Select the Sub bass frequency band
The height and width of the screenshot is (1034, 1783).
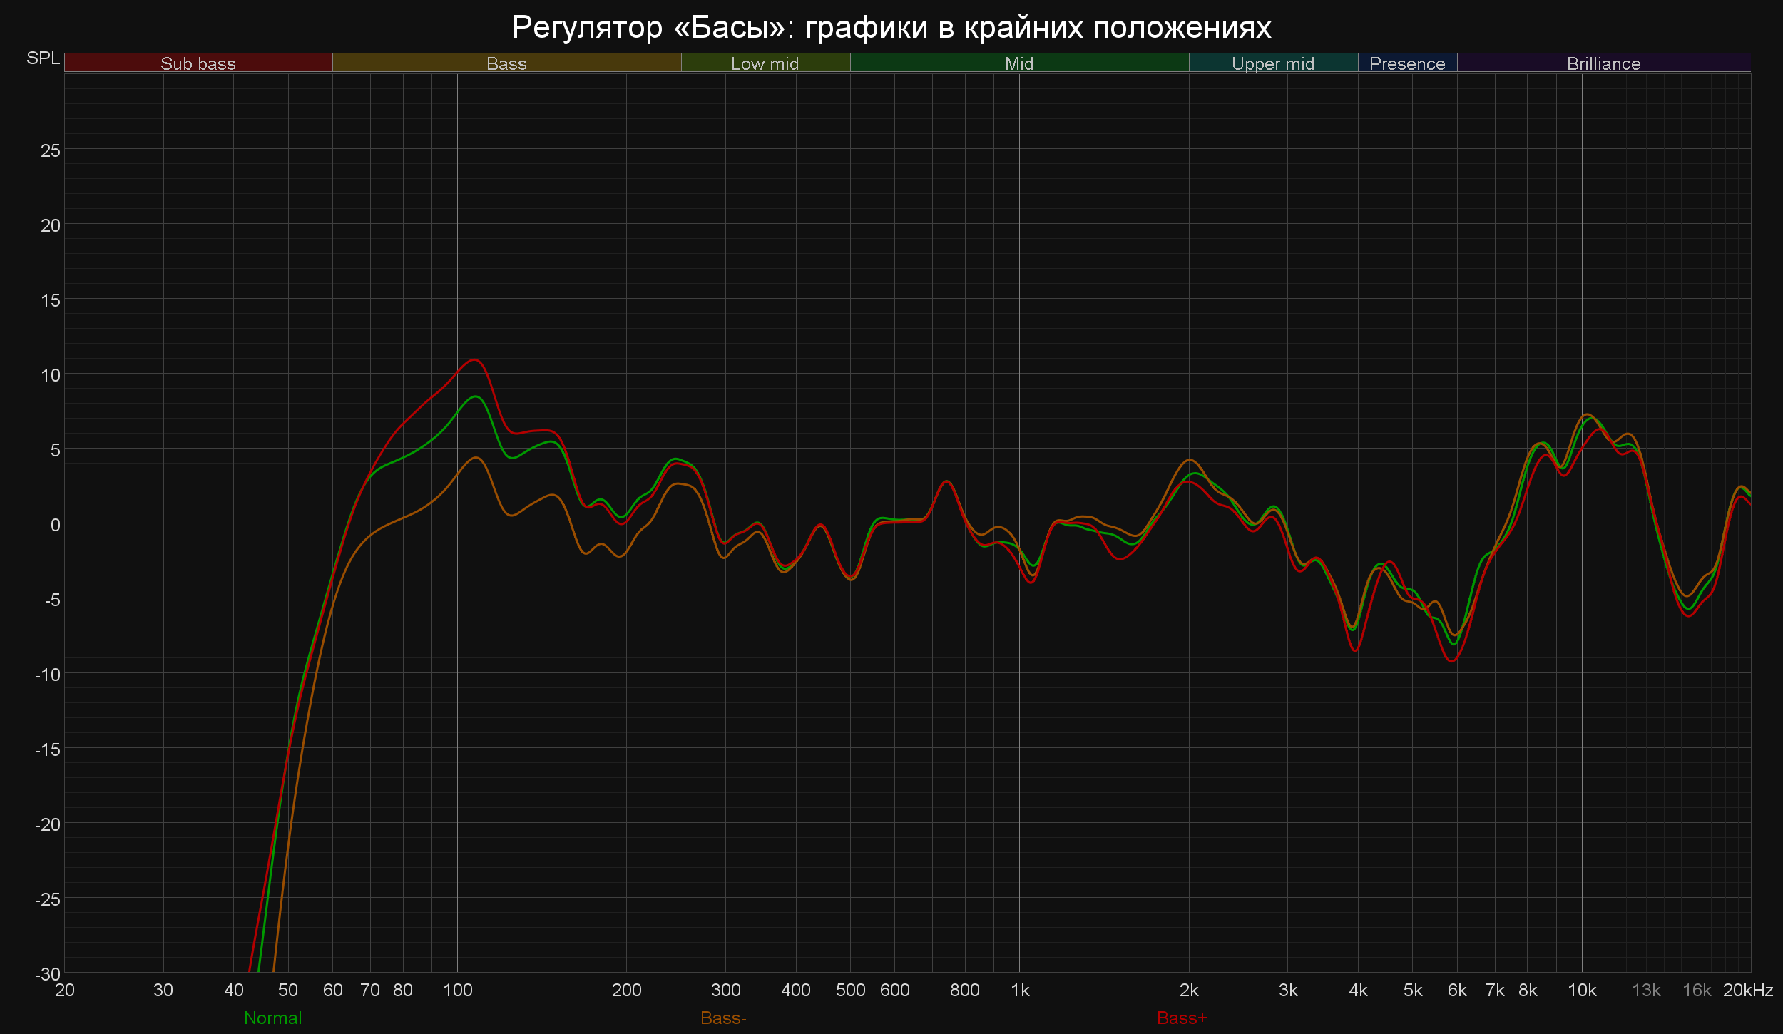click(198, 63)
